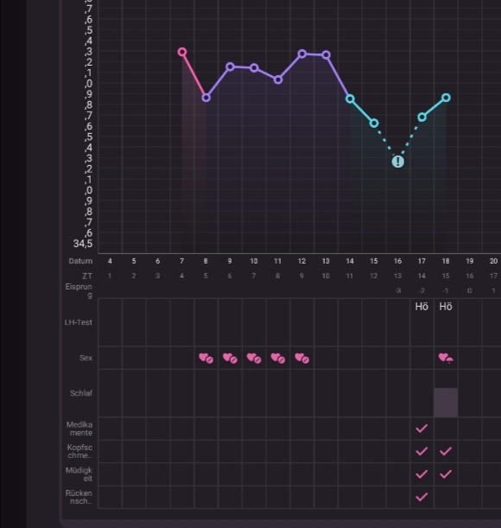Select the unprotected sex heart icon on day 12
This screenshot has height=528, width=501.
(x=302, y=359)
